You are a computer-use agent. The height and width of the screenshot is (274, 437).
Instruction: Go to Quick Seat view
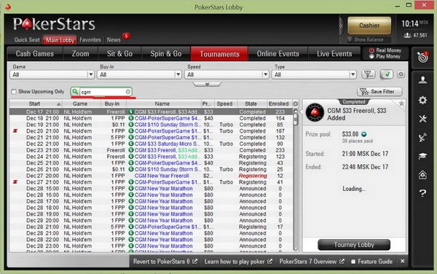click(27, 40)
